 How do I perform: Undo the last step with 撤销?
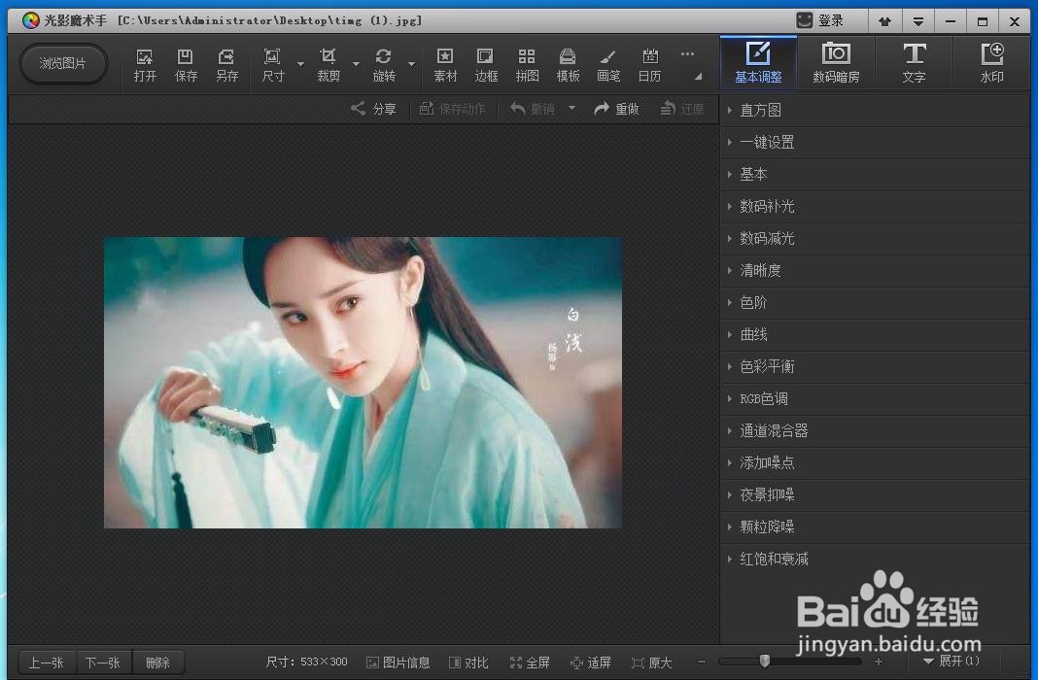(x=533, y=109)
